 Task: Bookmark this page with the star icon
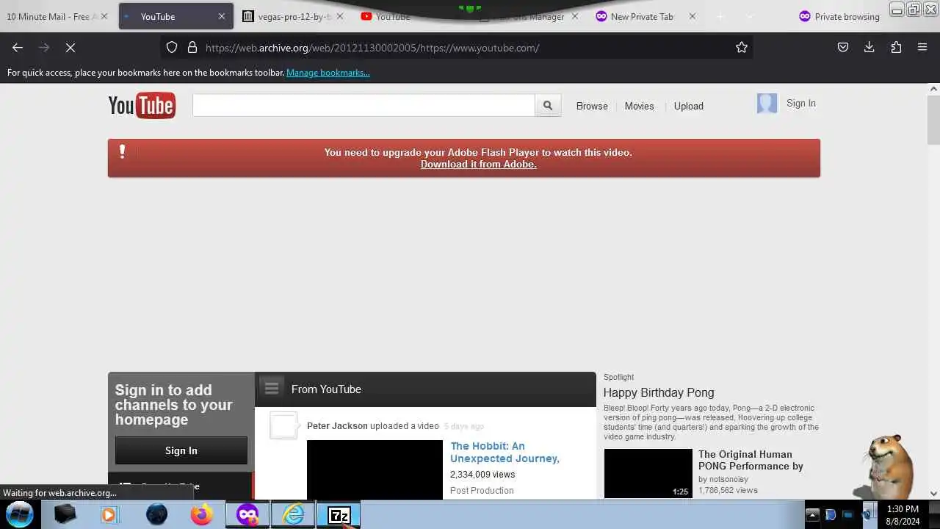742,47
